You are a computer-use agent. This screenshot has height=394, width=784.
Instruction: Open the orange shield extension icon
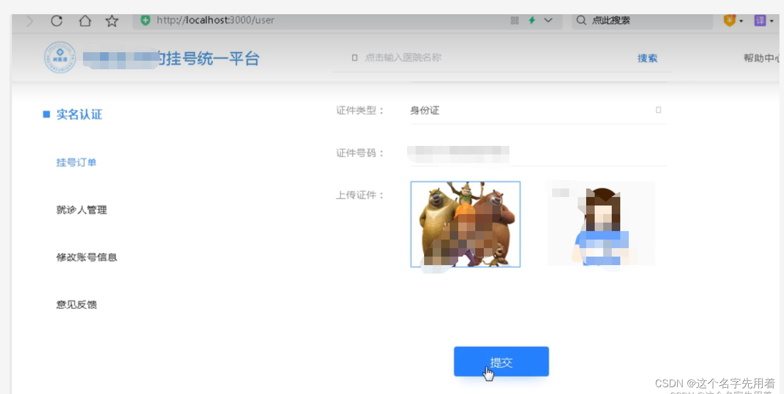(729, 20)
